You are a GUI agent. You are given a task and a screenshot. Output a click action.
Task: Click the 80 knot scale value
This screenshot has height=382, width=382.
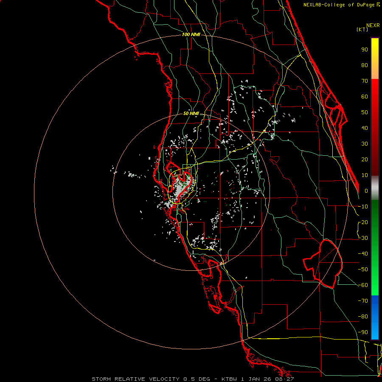[365, 65]
